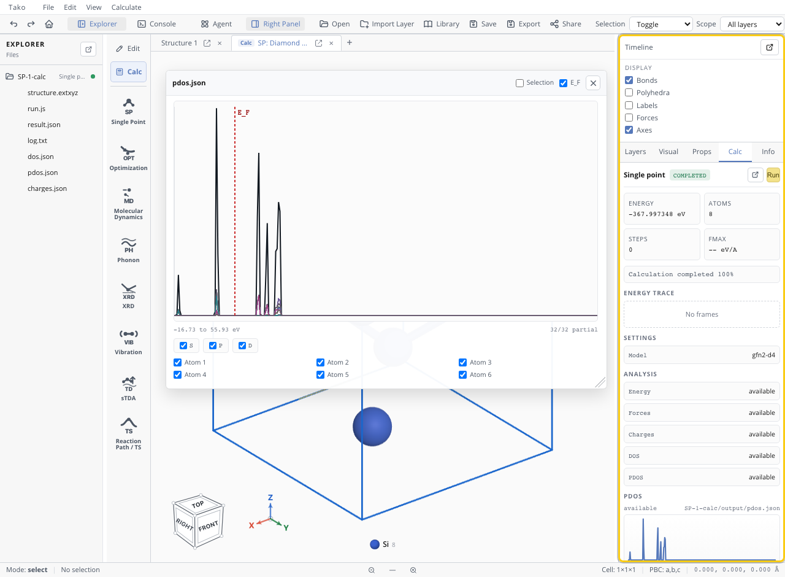This screenshot has height=577, width=785.
Task: Open the Scope All layers dropdown
Action: tap(752, 24)
